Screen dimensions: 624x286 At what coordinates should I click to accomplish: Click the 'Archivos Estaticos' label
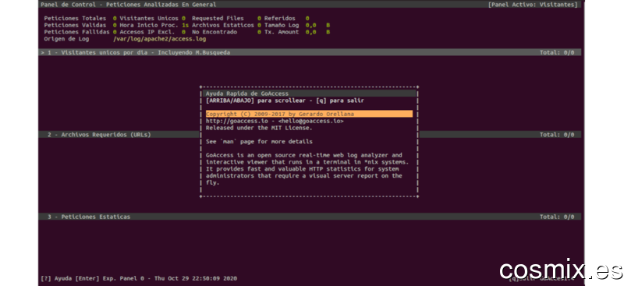pos(223,25)
